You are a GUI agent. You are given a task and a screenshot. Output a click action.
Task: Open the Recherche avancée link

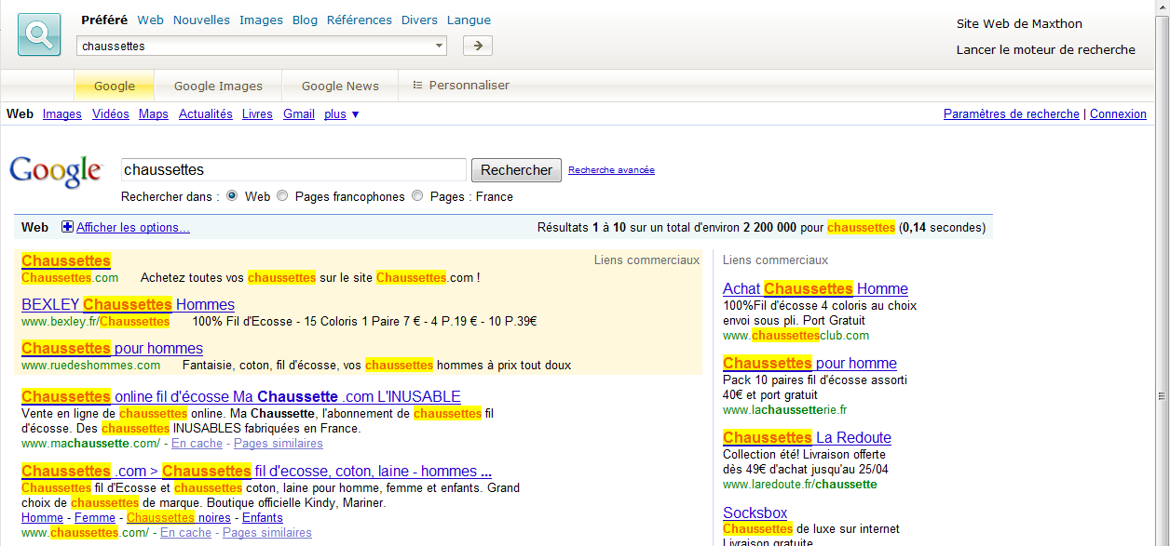point(611,170)
